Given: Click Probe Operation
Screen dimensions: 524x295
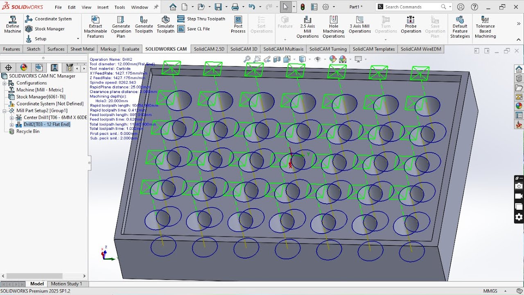Looking at the screenshot, I should [x=411, y=25].
